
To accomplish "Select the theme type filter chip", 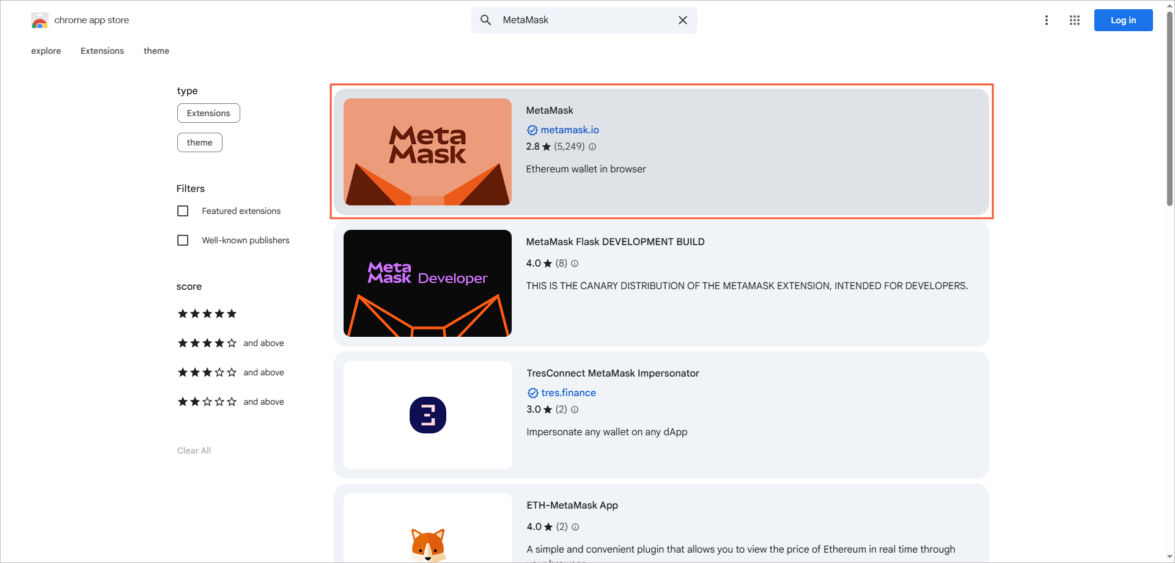I will (200, 142).
